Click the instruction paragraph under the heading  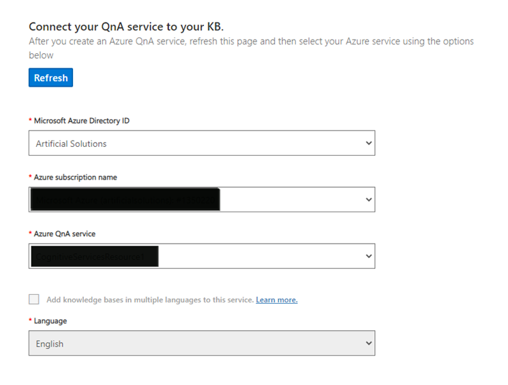[251, 42]
